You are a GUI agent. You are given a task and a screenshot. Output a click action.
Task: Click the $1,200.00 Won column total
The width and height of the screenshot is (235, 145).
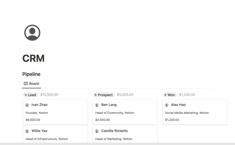(187, 95)
